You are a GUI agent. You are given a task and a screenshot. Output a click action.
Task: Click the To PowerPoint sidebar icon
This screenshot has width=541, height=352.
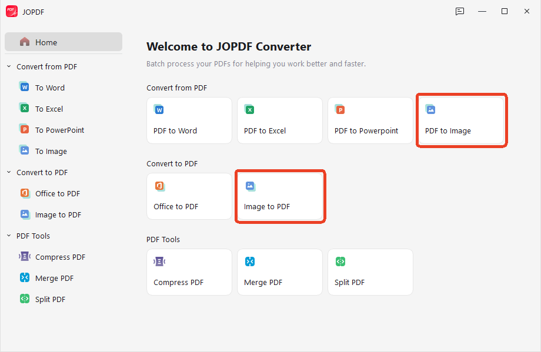(24, 129)
